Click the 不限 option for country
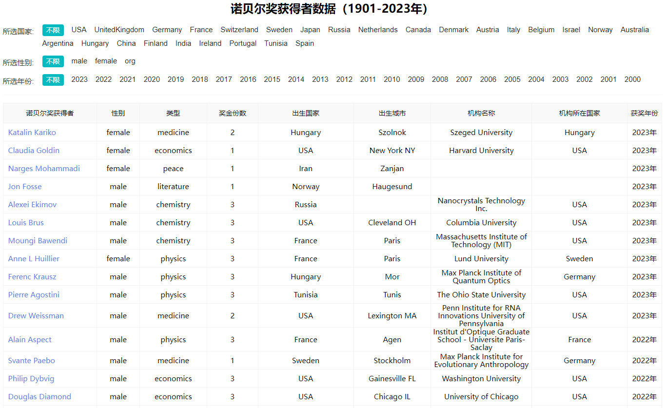The height and width of the screenshot is (408, 665). point(53,30)
